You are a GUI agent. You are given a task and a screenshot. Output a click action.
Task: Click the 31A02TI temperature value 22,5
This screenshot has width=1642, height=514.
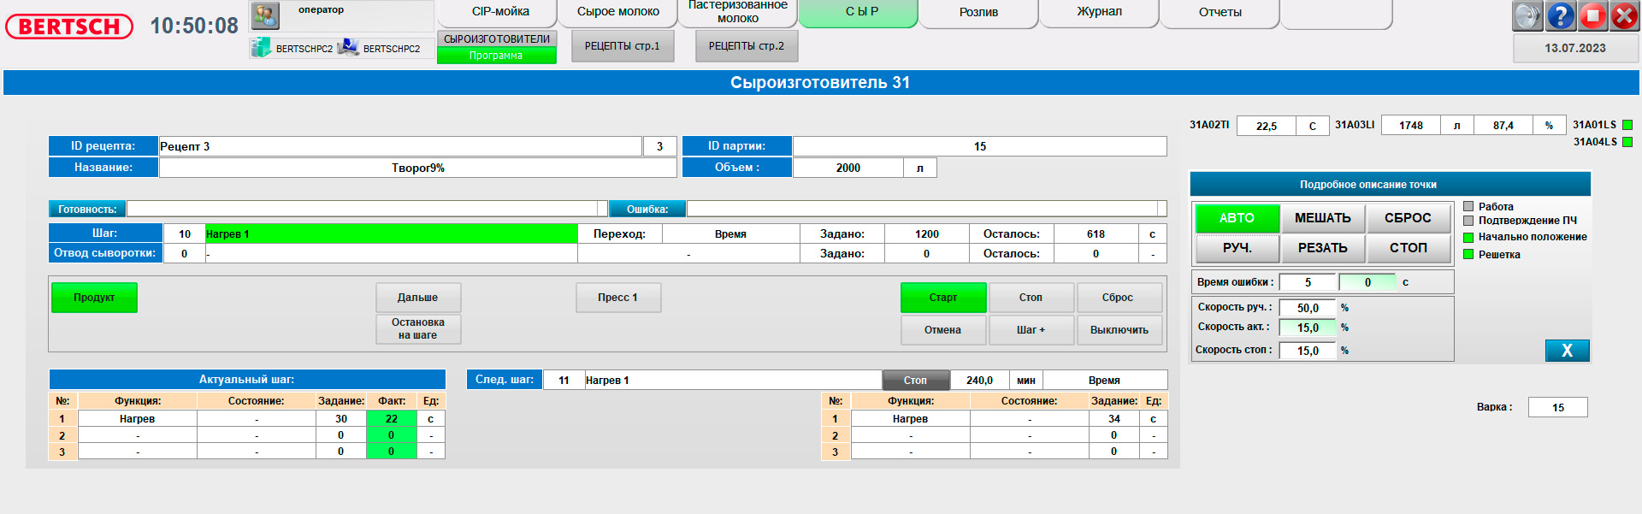1267,126
